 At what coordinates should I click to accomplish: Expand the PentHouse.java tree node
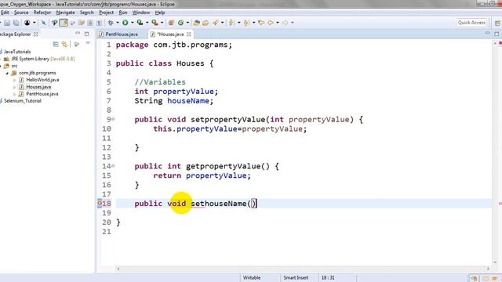[14, 94]
